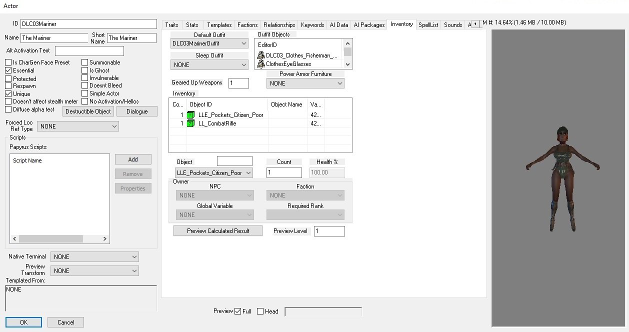This screenshot has height=332, width=629.
Task: Open the Native Terminal dropdown
Action: click(94, 257)
